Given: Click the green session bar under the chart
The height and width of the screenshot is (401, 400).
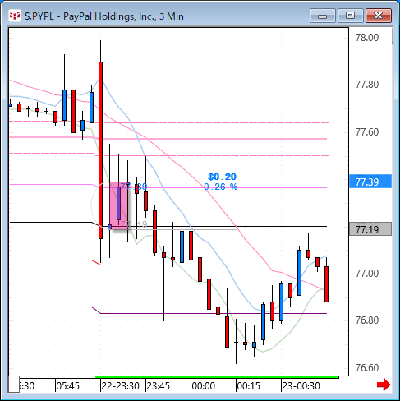Looking at the screenshot, I should pyautogui.click(x=217, y=377).
